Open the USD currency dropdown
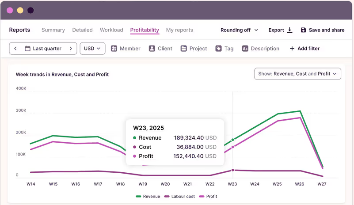This screenshot has height=205, width=354. click(x=92, y=49)
